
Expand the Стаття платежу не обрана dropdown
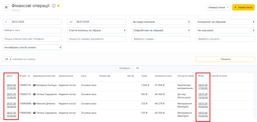(x=97, y=30)
